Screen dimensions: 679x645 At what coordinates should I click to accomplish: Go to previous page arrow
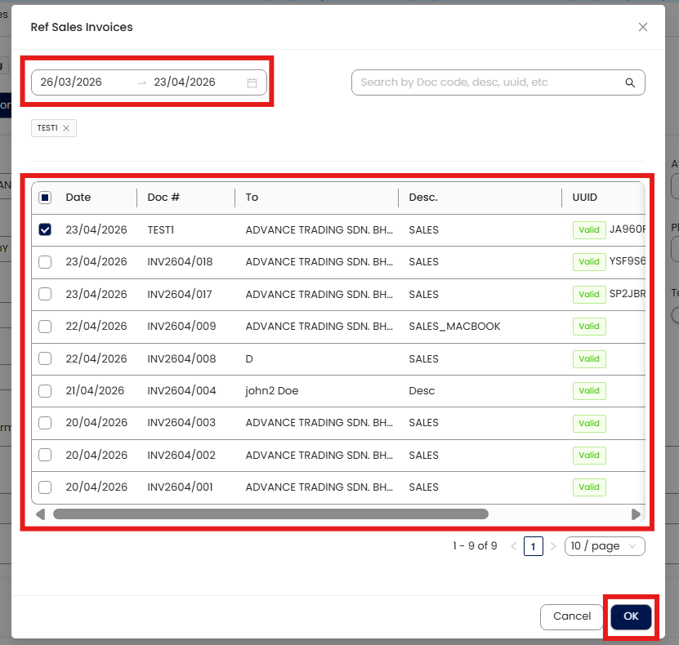tap(514, 546)
